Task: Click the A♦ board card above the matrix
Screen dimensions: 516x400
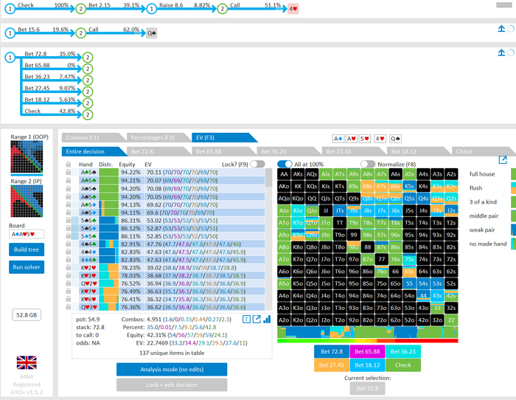Action: click(x=338, y=139)
